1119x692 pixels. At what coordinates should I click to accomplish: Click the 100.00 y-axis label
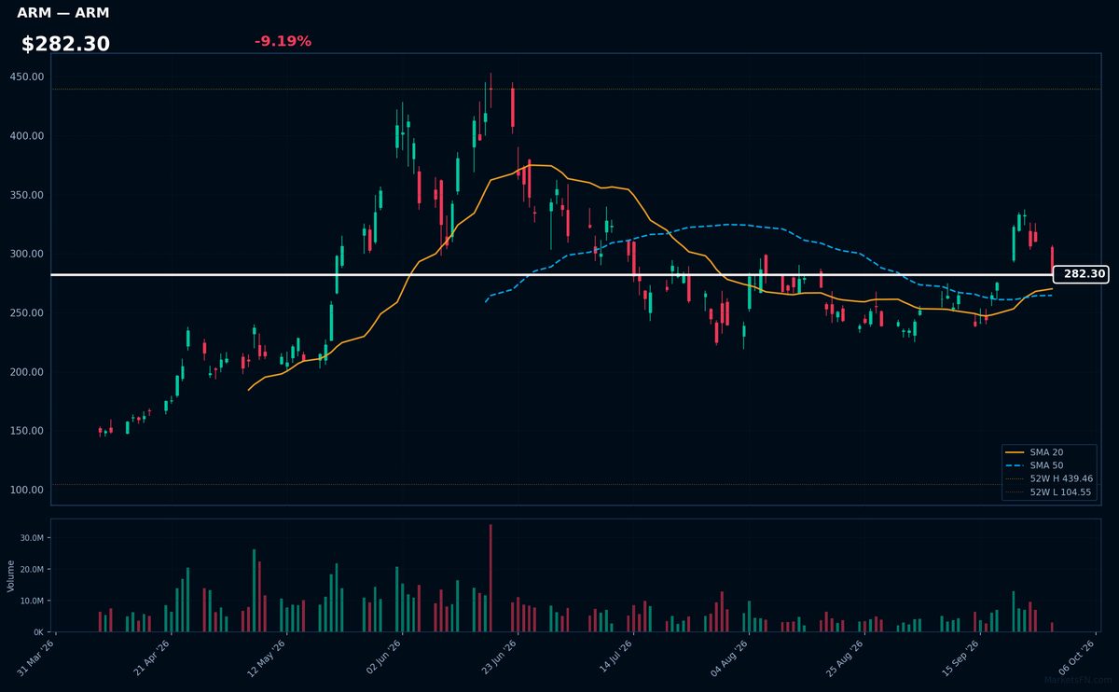click(x=27, y=490)
